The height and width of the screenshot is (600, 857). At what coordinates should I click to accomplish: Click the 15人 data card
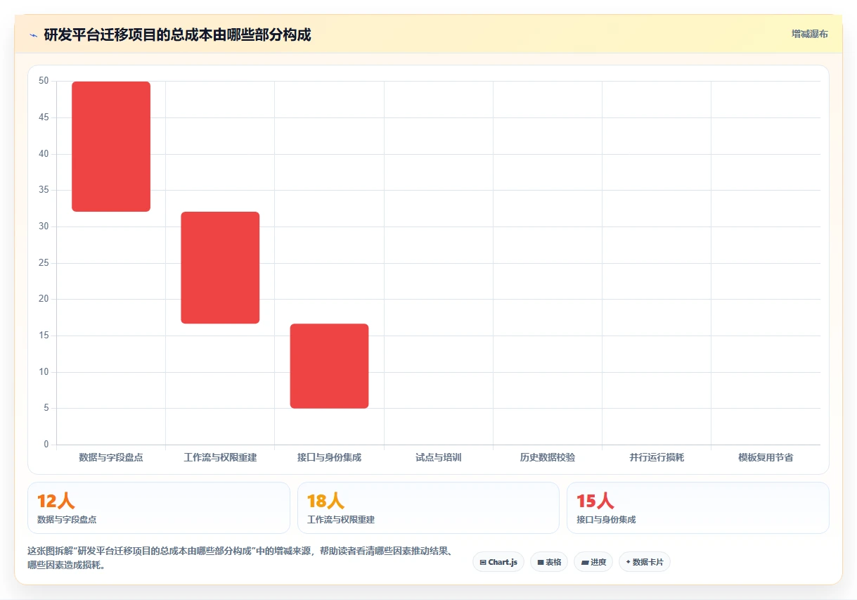698,508
